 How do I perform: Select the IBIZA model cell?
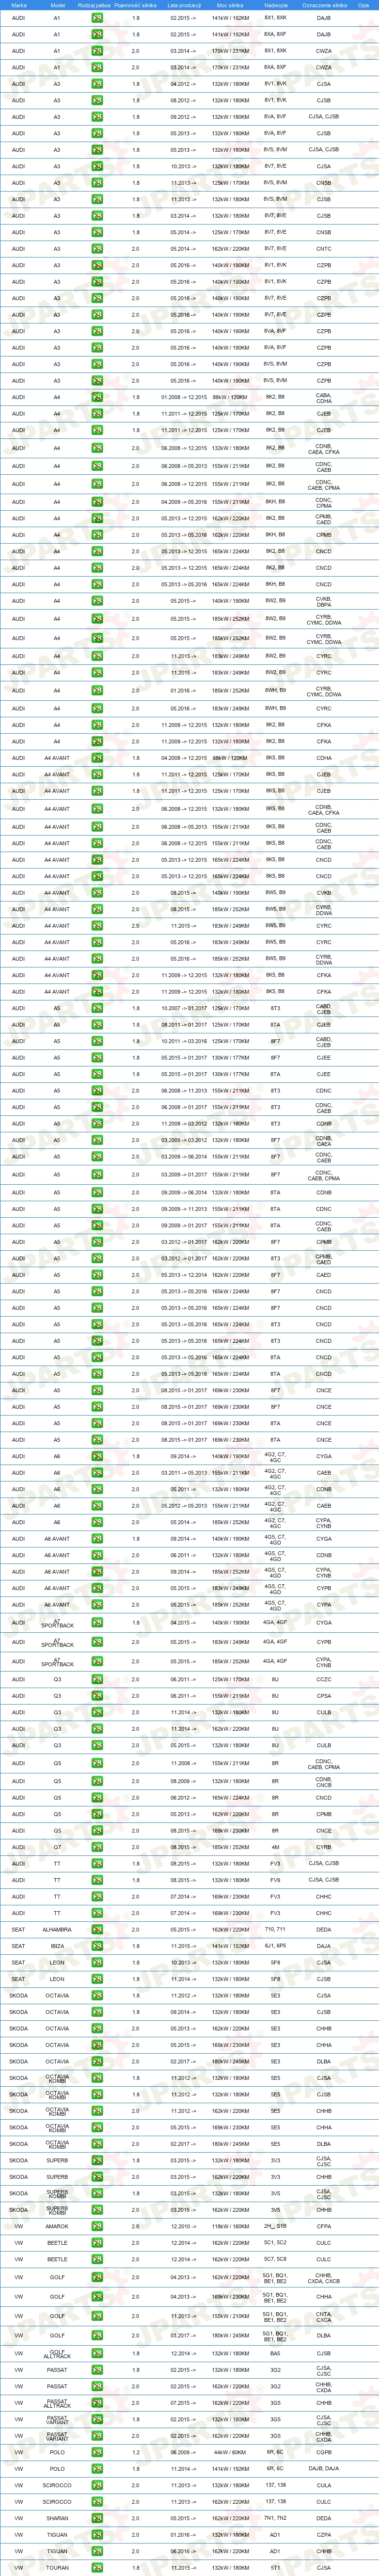[57, 1946]
